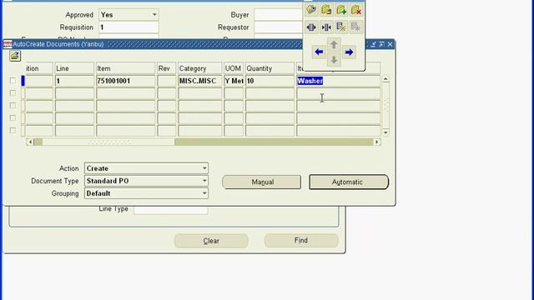Click the Manual button
This screenshot has height=300, width=534.
coord(262,182)
